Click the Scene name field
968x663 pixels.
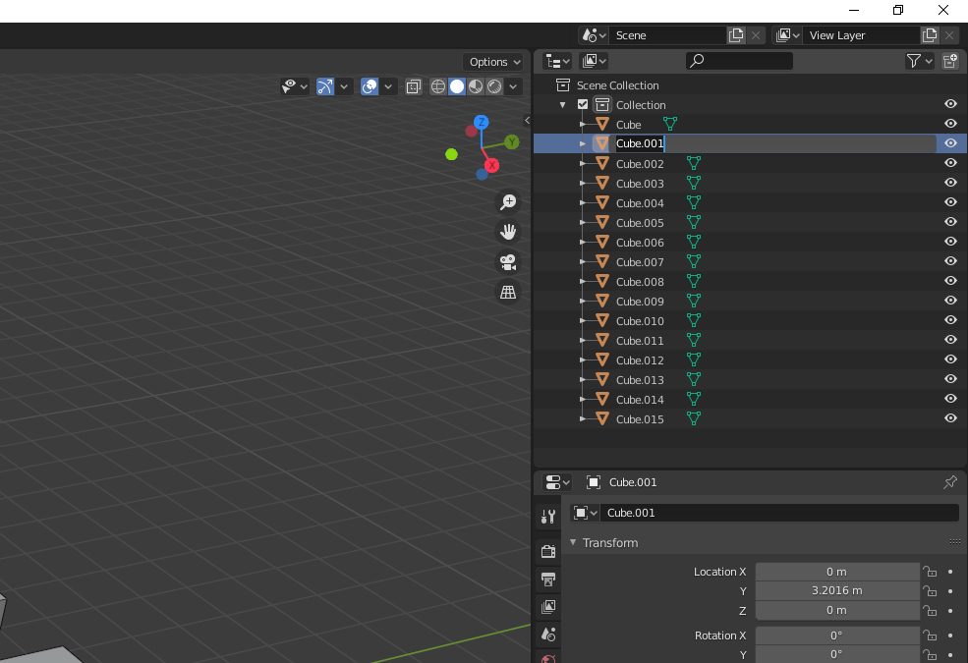668,35
